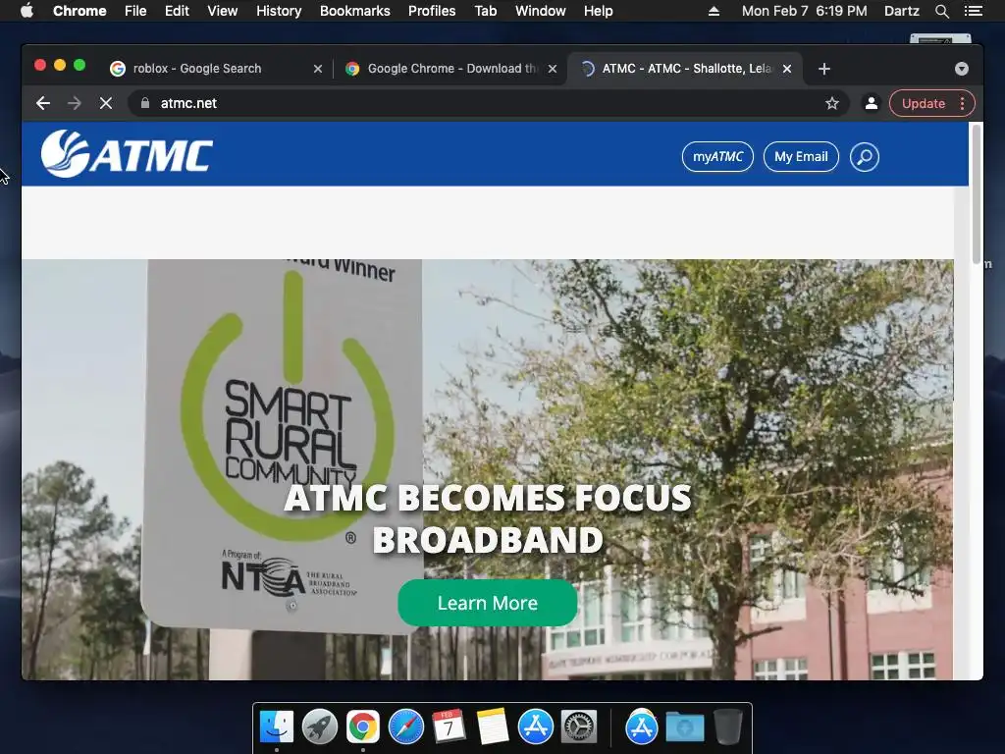1005x754 pixels.
Task: Open a new tab with the plus button
Action: pos(824,69)
